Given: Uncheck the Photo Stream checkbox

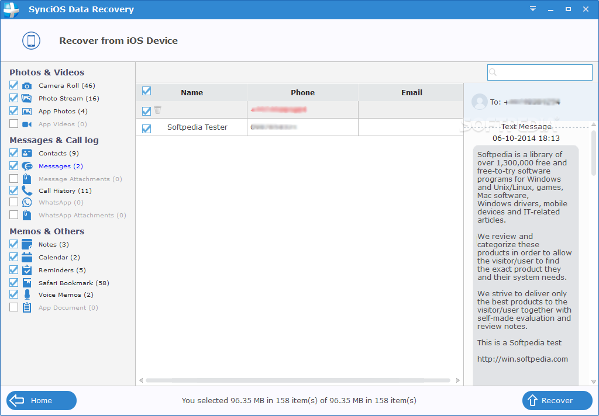Looking at the screenshot, I should [14, 98].
